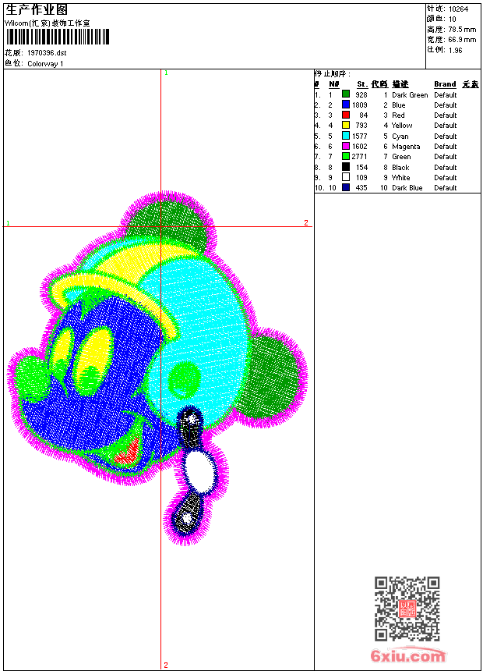Click the Dark Green color swatch
This screenshot has height=671, width=483.
346,94
